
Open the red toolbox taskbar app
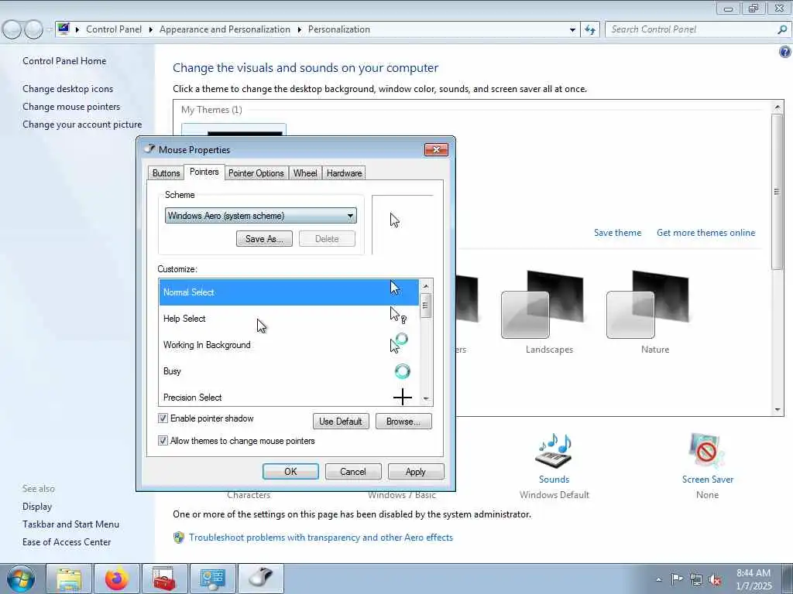pyautogui.click(x=164, y=579)
